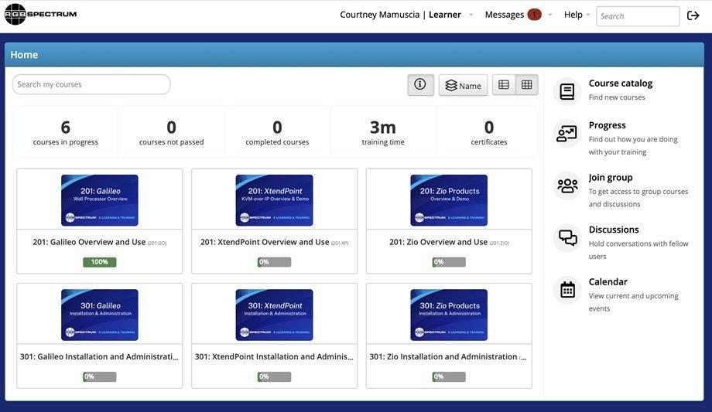Image resolution: width=712 pixels, height=412 pixels.
Task: Open the Progress chart icon
Action: [x=567, y=134]
